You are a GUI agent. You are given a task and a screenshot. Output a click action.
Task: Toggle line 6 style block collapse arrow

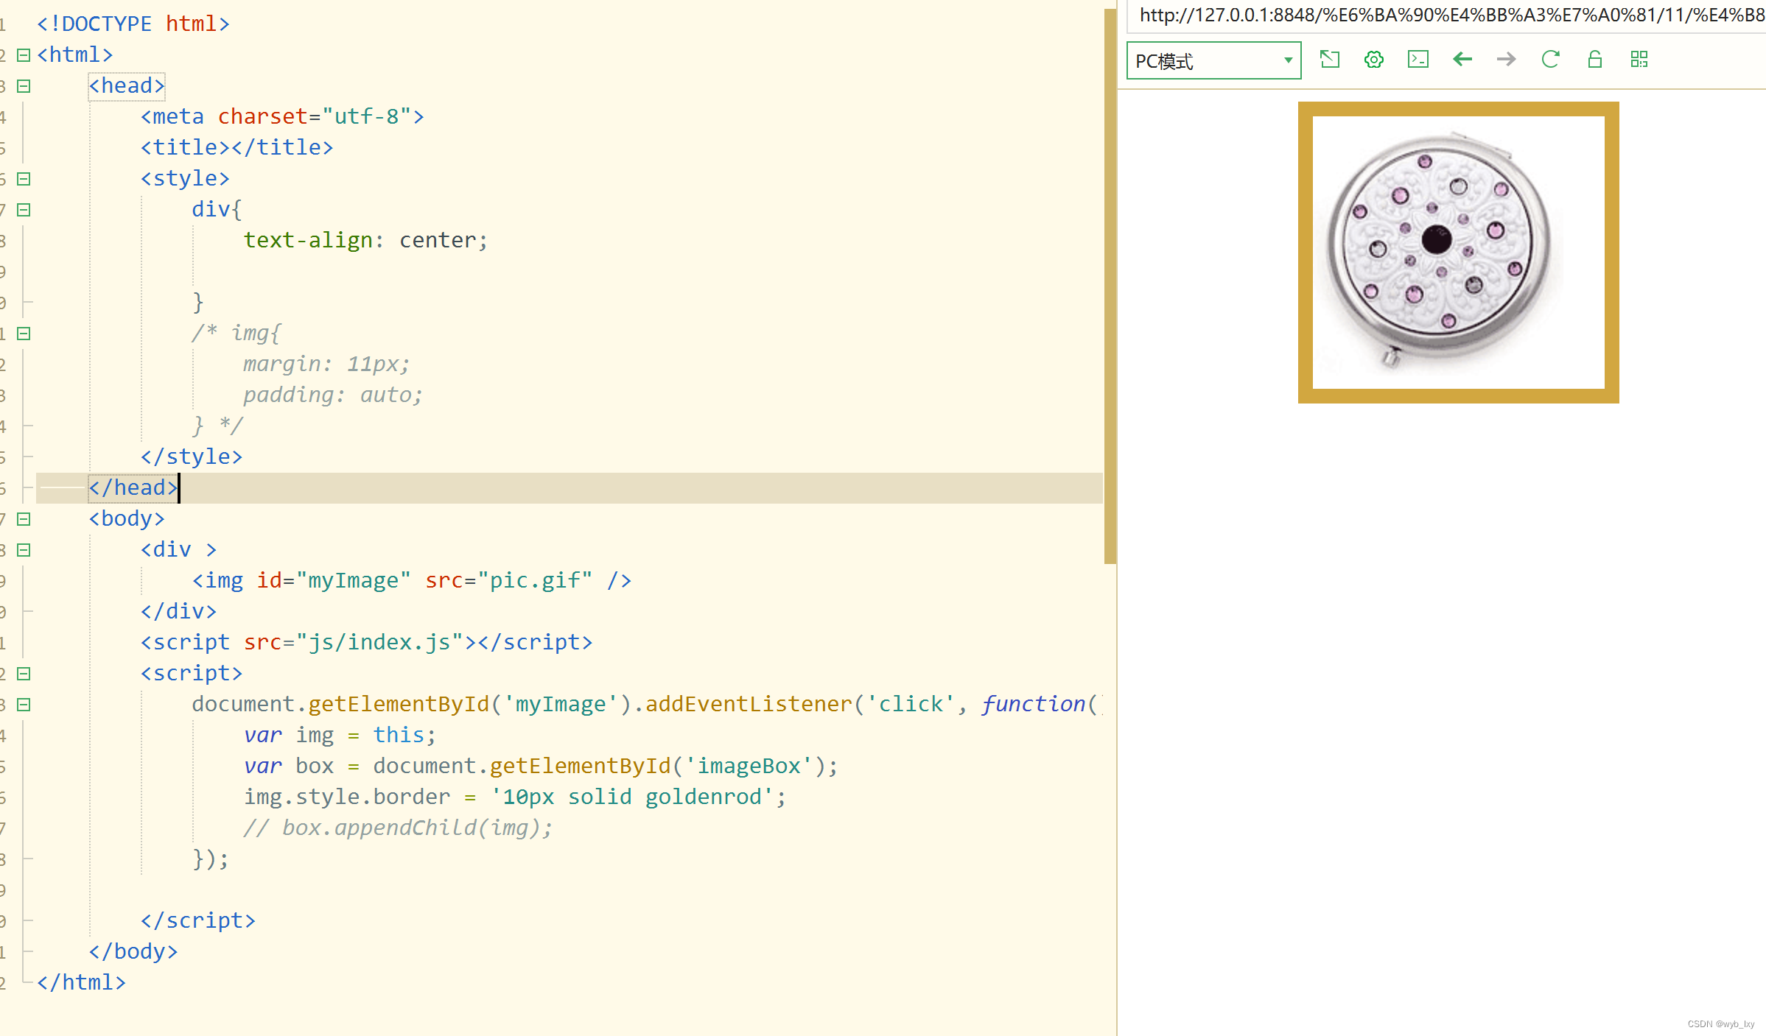point(25,177)
